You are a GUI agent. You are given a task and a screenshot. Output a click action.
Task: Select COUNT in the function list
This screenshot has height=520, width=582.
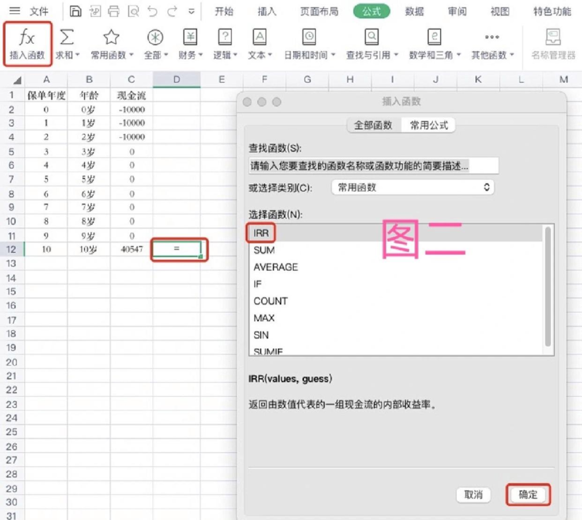tap(396, 301)
